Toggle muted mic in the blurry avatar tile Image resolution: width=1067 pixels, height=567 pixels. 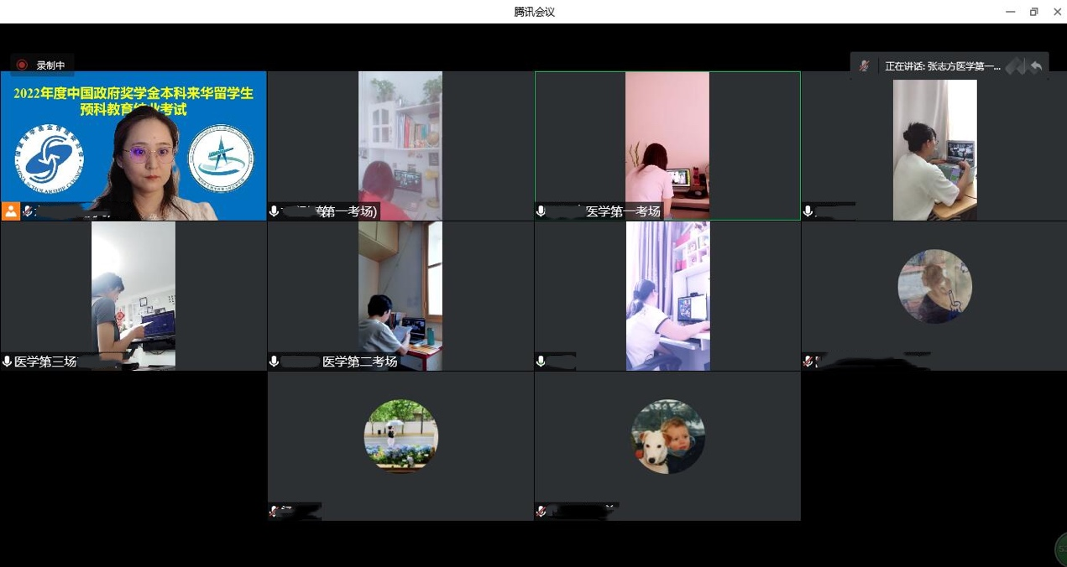pos(808,362)
